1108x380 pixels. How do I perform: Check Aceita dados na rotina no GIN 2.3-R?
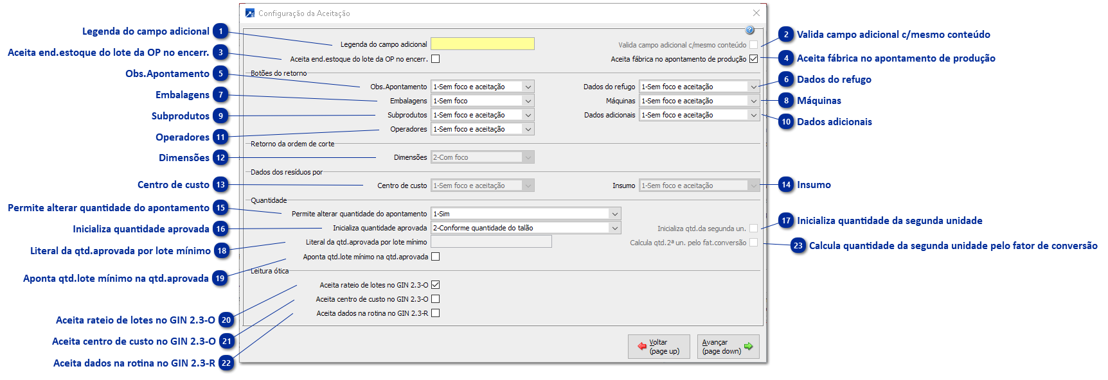pyautogui.click(x=436, y=313)
